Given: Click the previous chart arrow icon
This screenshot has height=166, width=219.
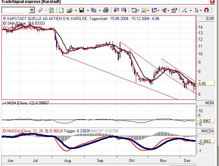Looking at the screenshot, I should click(116, 10).
